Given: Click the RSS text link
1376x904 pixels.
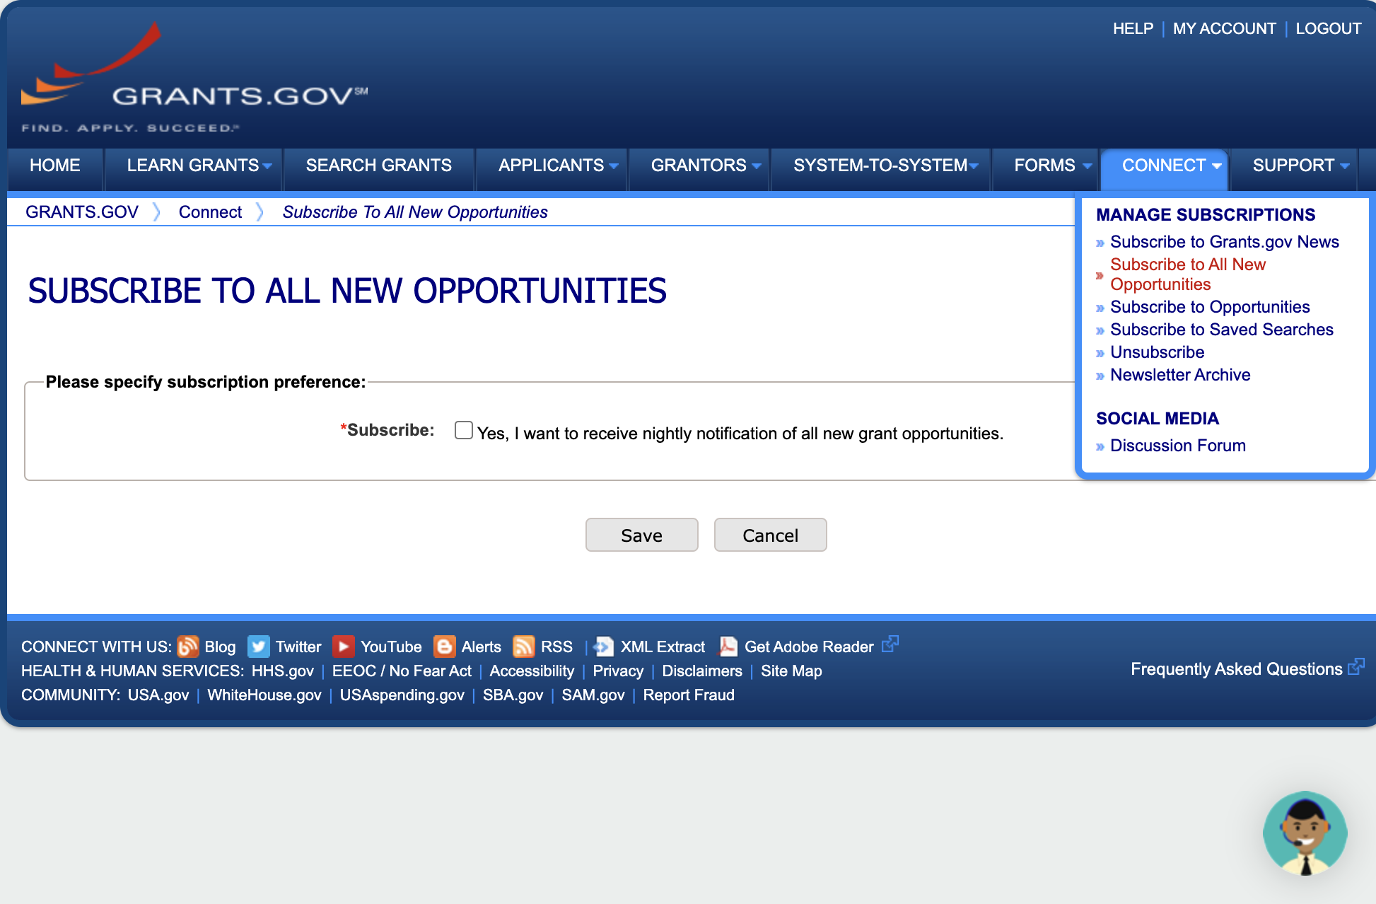Looking at the screenshot, I should pos(556,647).
